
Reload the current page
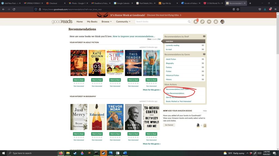click(x=14, y=9)
